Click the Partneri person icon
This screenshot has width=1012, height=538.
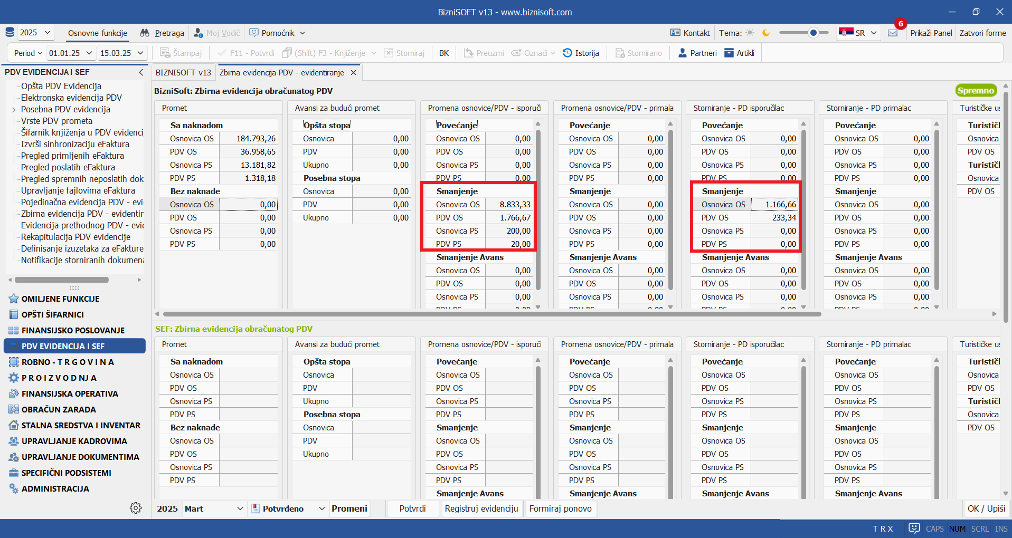pos(683,53)
